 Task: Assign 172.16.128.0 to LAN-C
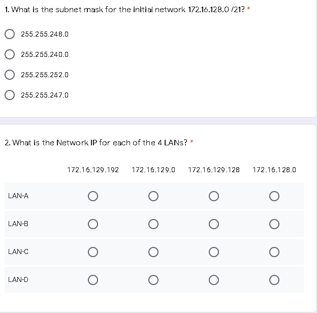click(274, 252)
